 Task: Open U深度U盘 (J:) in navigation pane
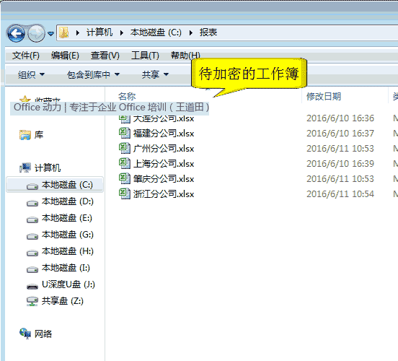click(68, 284)
